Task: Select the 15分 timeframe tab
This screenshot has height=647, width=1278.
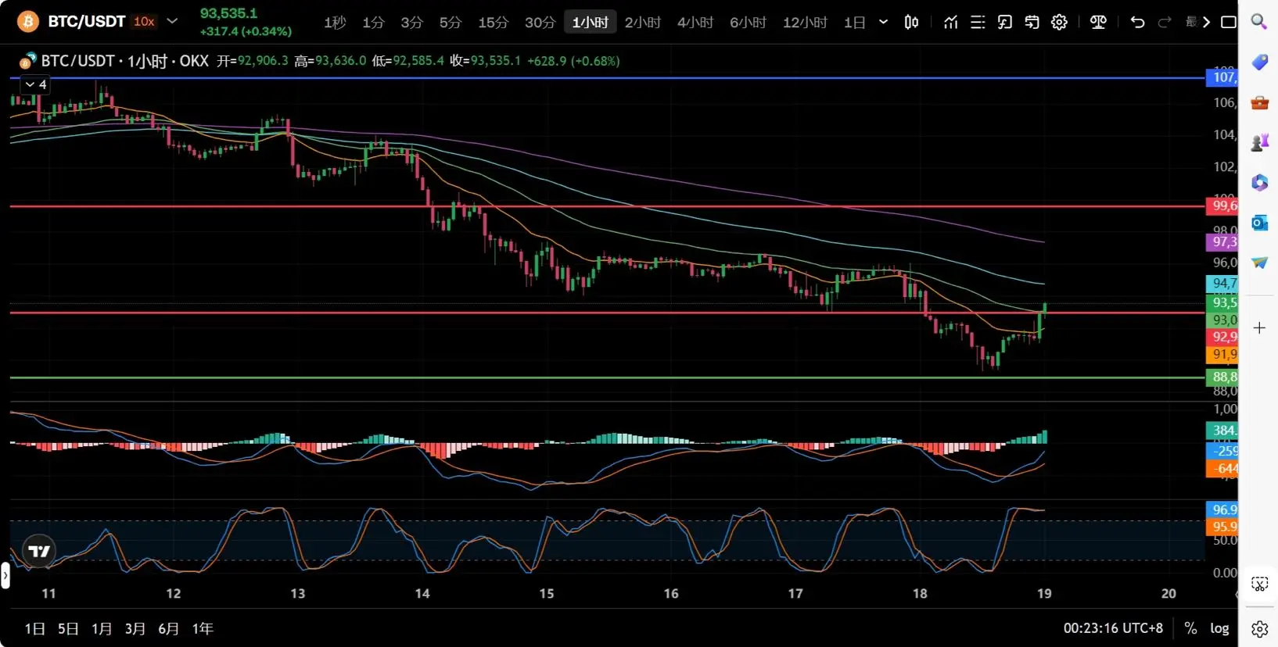Action: tap(493, 23)
